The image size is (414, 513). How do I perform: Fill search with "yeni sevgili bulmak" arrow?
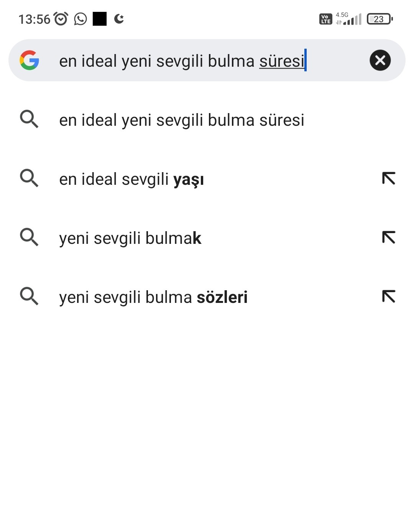pyautogui.click(x=389, y=237)
